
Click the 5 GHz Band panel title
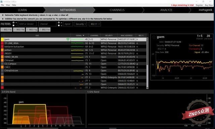coord(93,92)
